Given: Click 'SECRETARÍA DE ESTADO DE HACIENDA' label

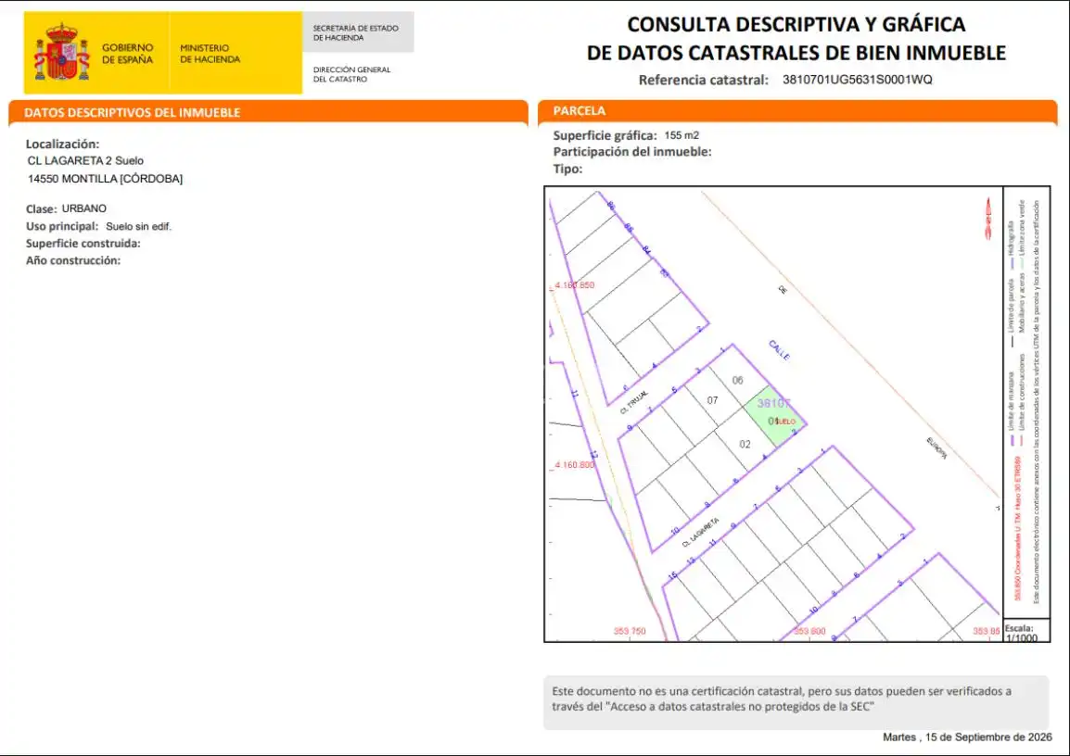Looking at the screenshot, I should [355, 32].
